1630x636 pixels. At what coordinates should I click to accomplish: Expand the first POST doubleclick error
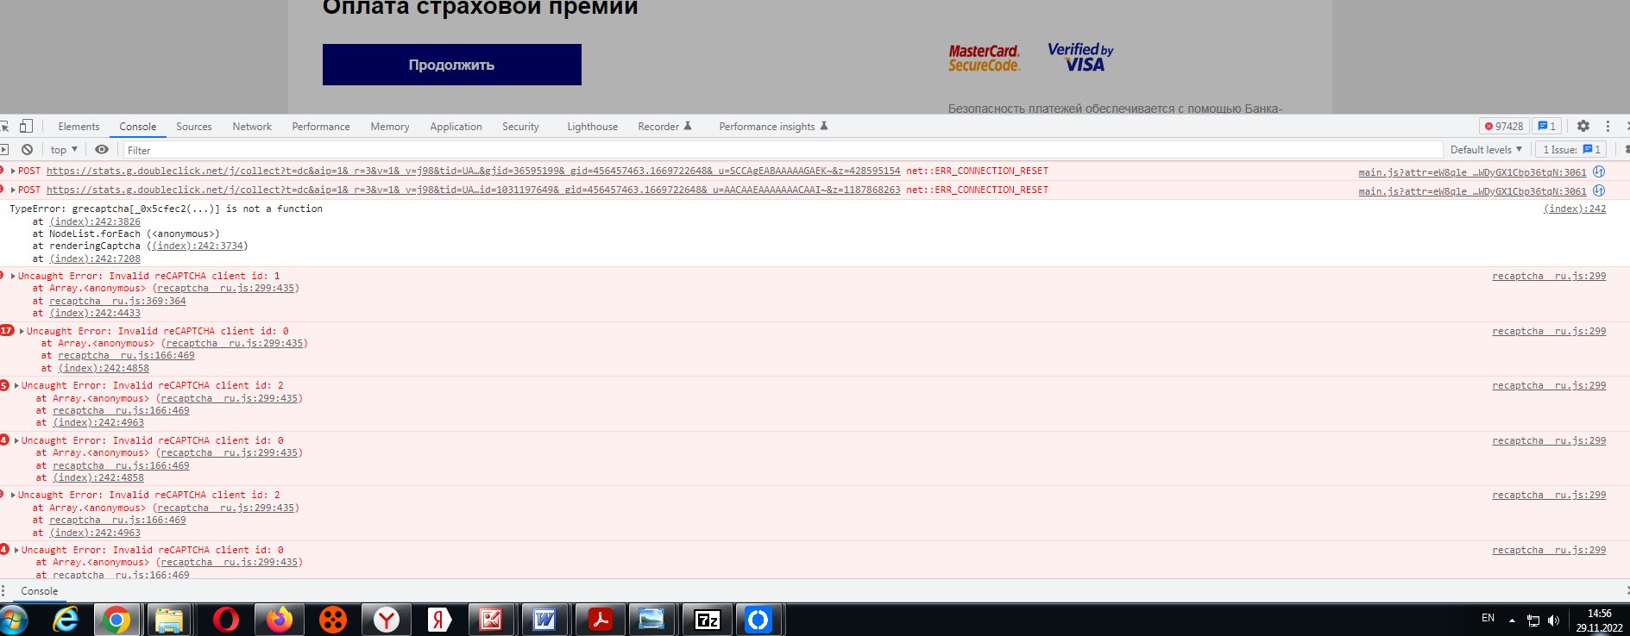(x=13, y=171)
